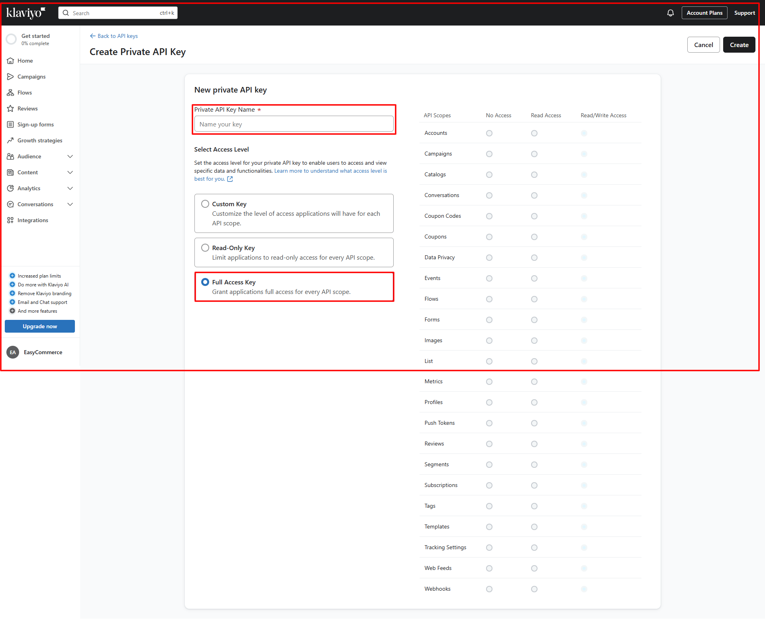This screenshot has height=619, width=765.
Task: Open Sign-up forms page
Action: pos(35,124)
